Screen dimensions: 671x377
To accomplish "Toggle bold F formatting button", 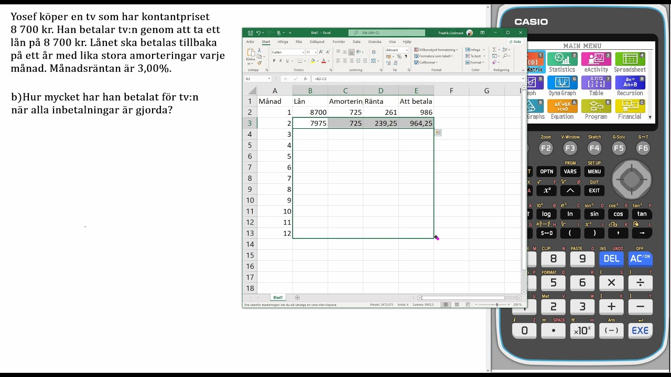I will tap(274, 61).
